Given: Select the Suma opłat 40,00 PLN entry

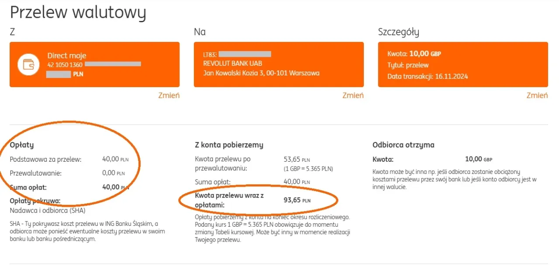Looking at the screenshot, I should coord(66,187).
